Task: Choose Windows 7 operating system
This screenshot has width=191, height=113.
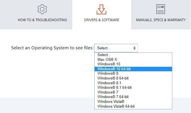Action: (133, 92)
